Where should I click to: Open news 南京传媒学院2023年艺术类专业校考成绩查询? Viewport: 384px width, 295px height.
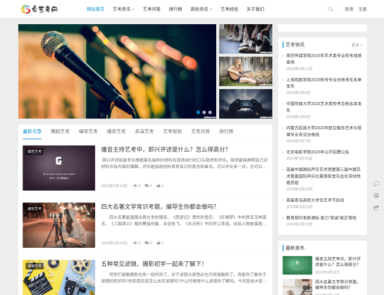click(x=324, y=59)
